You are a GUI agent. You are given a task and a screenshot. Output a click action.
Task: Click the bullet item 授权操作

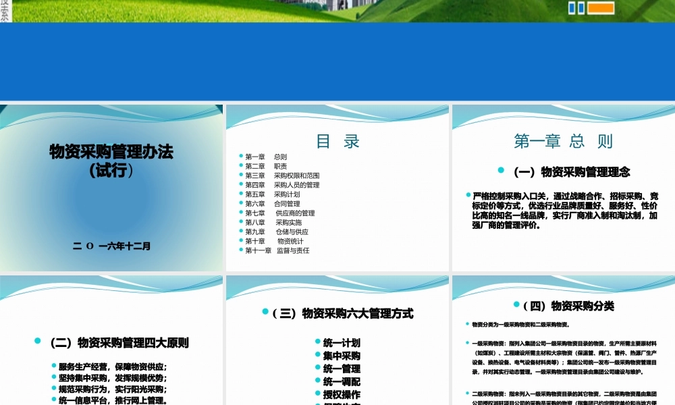point(342,395)
